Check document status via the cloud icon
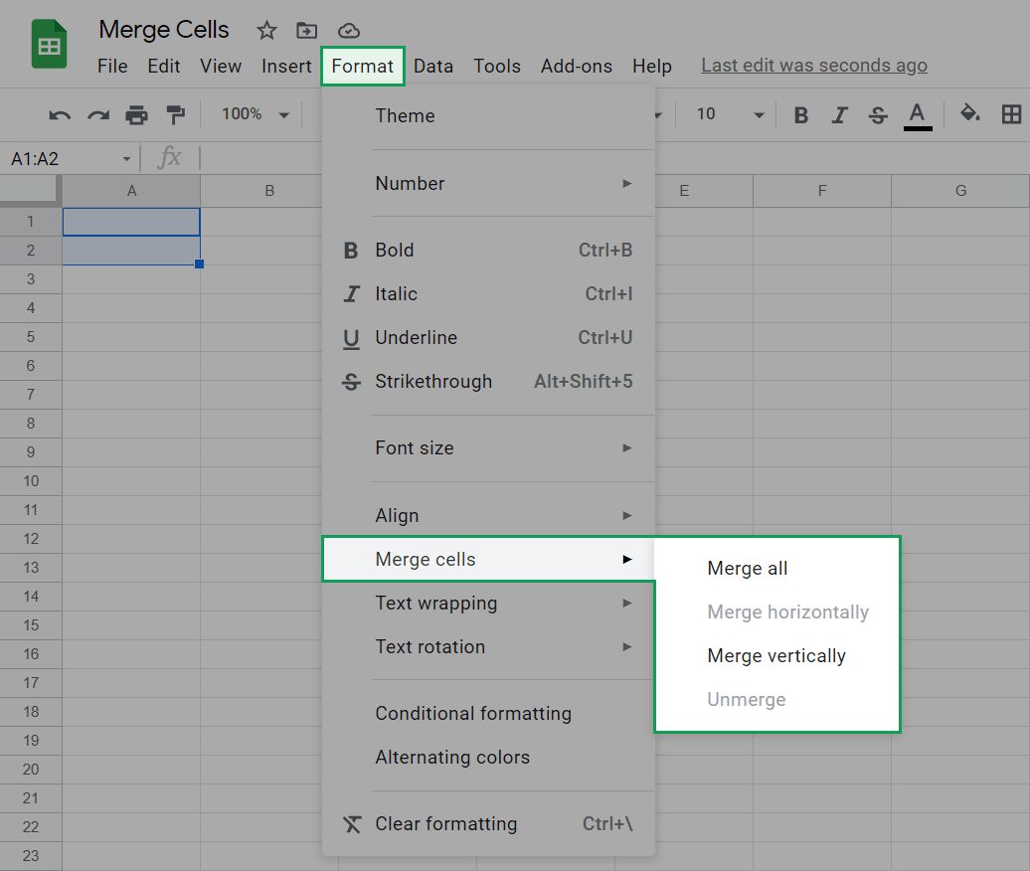Screen dimensions: 1030x871 (x=348, y=31)
